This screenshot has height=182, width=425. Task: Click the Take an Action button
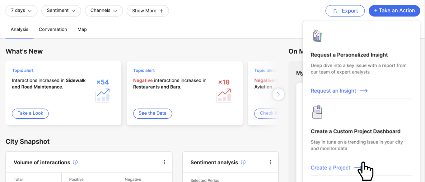pyautogui.click(x=395, y=11)
